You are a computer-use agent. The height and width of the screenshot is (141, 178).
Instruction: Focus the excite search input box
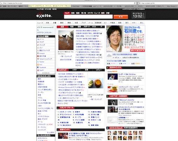click(x=88, y=17)
